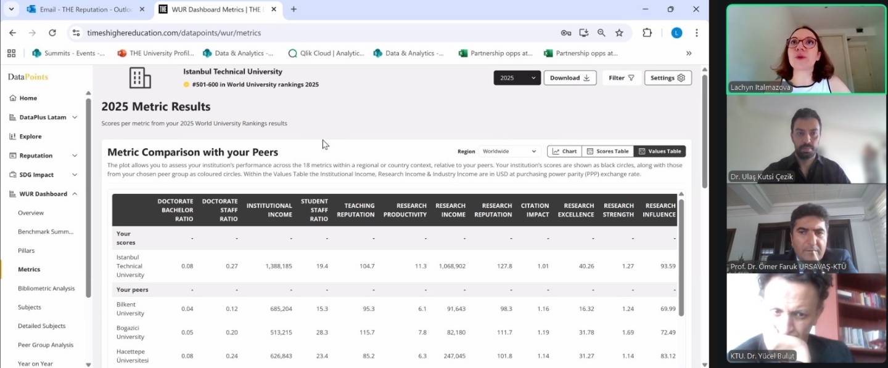This screenshot has width=888, height=368.
Task: Open the Region Worldwide dropdown
Action: [509, 151]
